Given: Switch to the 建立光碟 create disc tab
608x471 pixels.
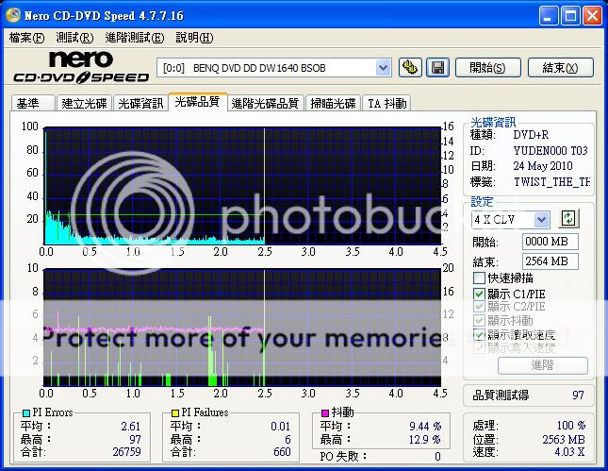Looking at the screenshot, I should point(84,103).
